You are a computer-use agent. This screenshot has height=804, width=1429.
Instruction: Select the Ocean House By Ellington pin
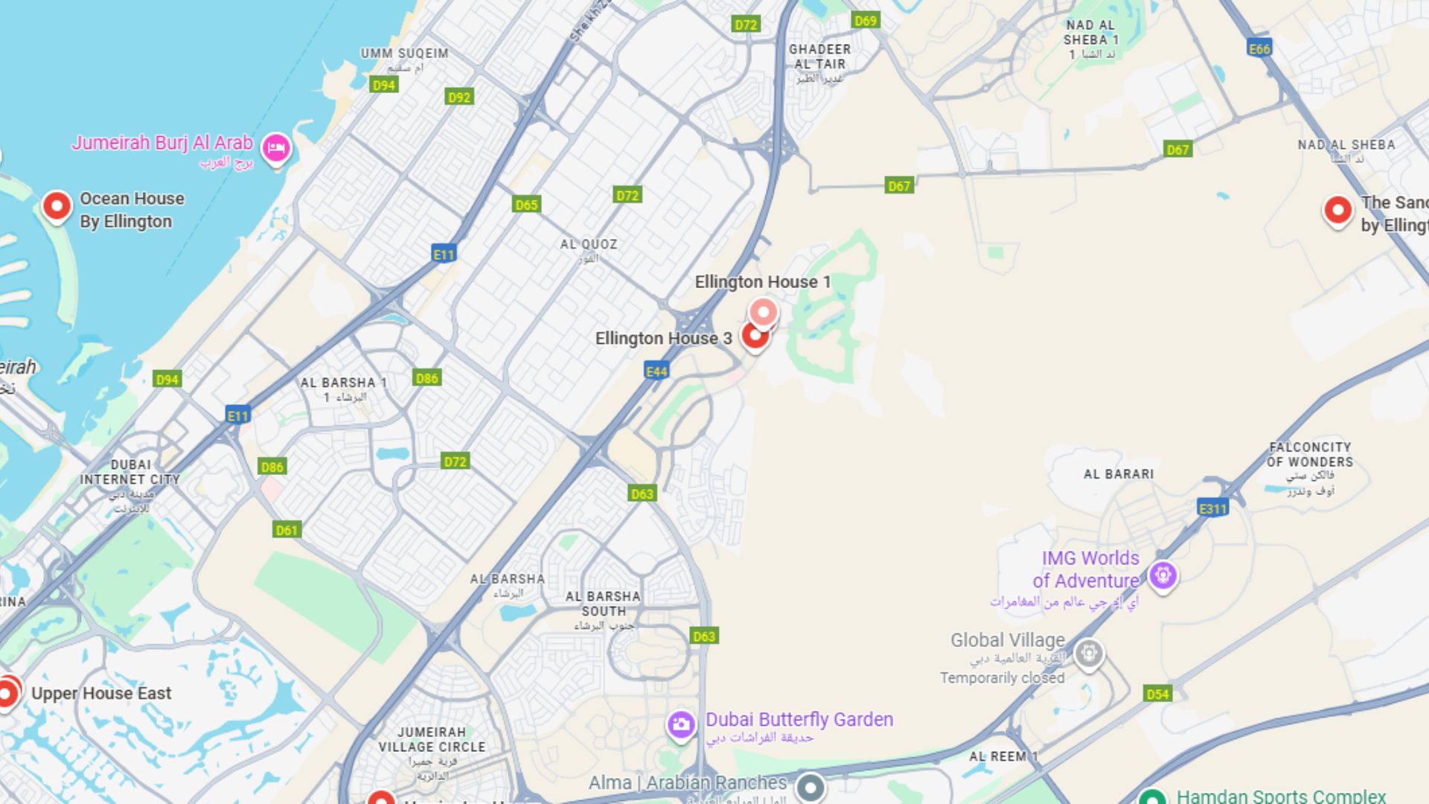[57, 206]
